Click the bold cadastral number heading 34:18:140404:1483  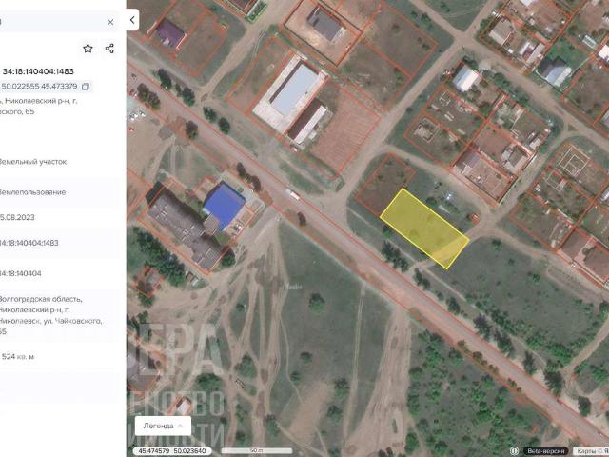pos(38,71)
